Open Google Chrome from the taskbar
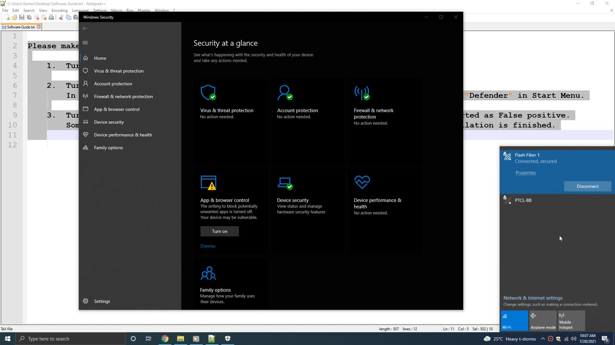The width and height of the screenshot is (615, 345). (x=165, y=339)
